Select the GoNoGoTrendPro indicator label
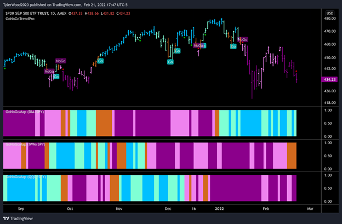 click(20, 19)
